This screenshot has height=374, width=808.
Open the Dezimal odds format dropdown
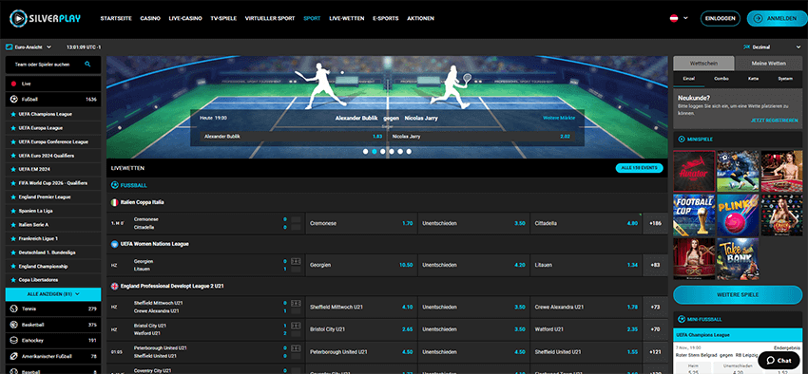pyautogui.click(x=772, y=47)
